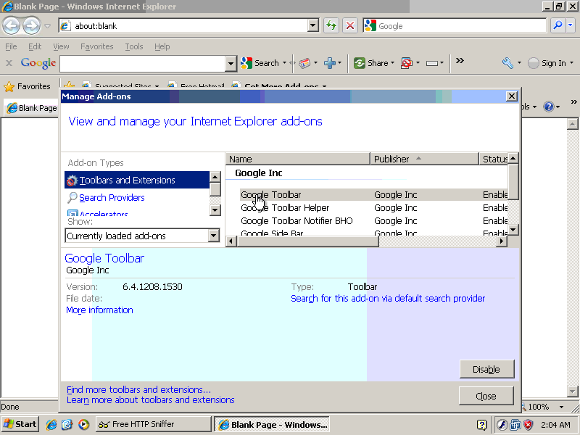Viewport: 580px width, 435px height.
Task: Click the horizontal scrollbar thumb in add-on list
Action: 307,241
